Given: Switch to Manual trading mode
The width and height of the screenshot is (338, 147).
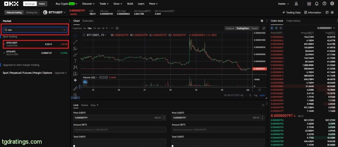Looking at the screenshot, I should pos(14,13).
